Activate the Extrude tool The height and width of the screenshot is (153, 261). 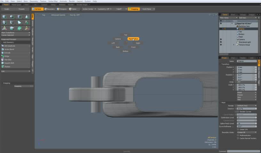click(16, 53)
